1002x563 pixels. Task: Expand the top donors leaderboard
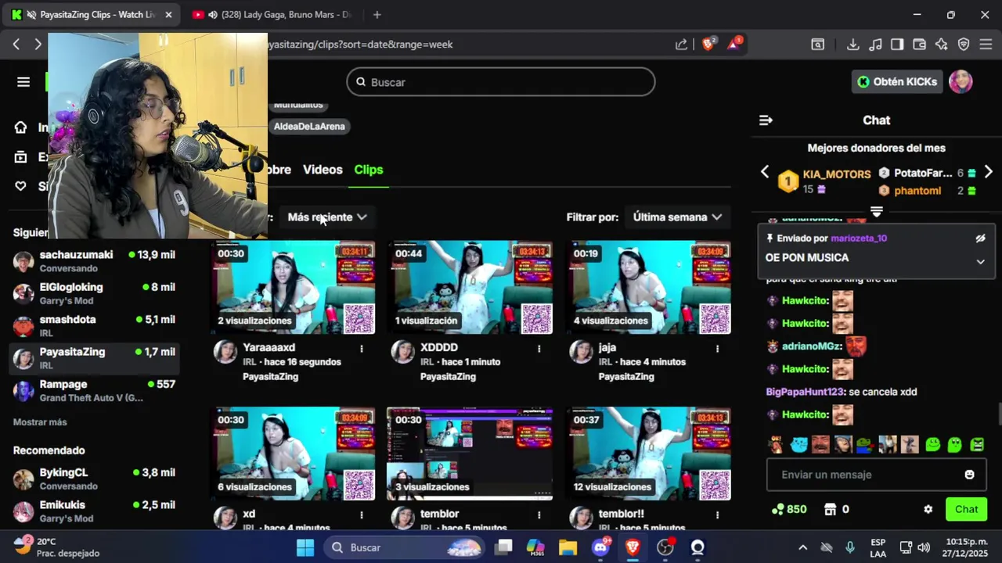pyautogui.click(x=876, y=212)
